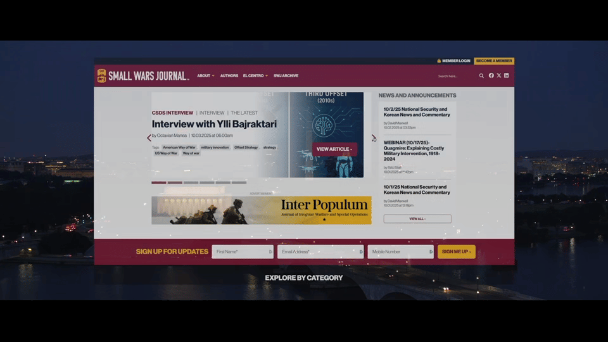Click the Mobile Number input field
This screenshot has width=608, height=342.
pos(400,251)
